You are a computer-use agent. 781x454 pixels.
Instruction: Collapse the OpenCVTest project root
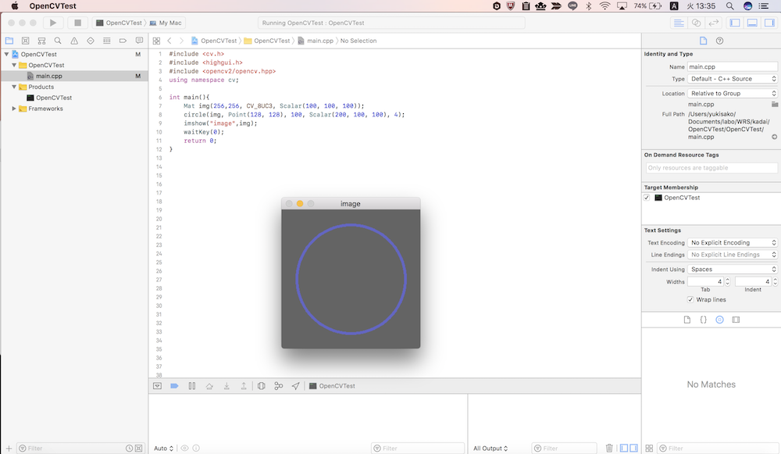coord(6,55)
